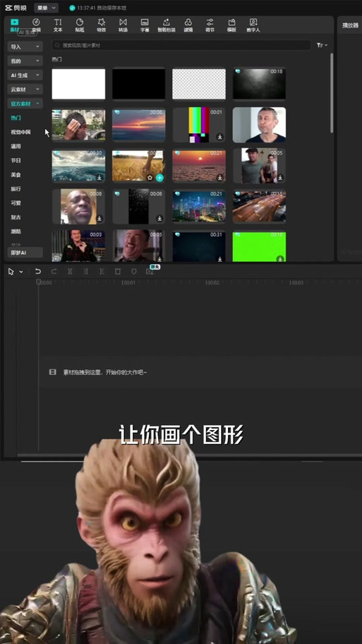Image resolution: width=362 pixels, height=644 pixels.
Task: Favorite the wheat field clip
Action: click(150, 178)
